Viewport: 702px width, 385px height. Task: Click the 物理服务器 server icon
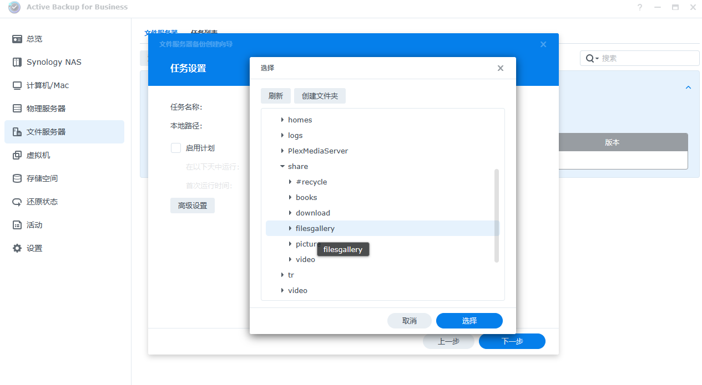point(17,109)
